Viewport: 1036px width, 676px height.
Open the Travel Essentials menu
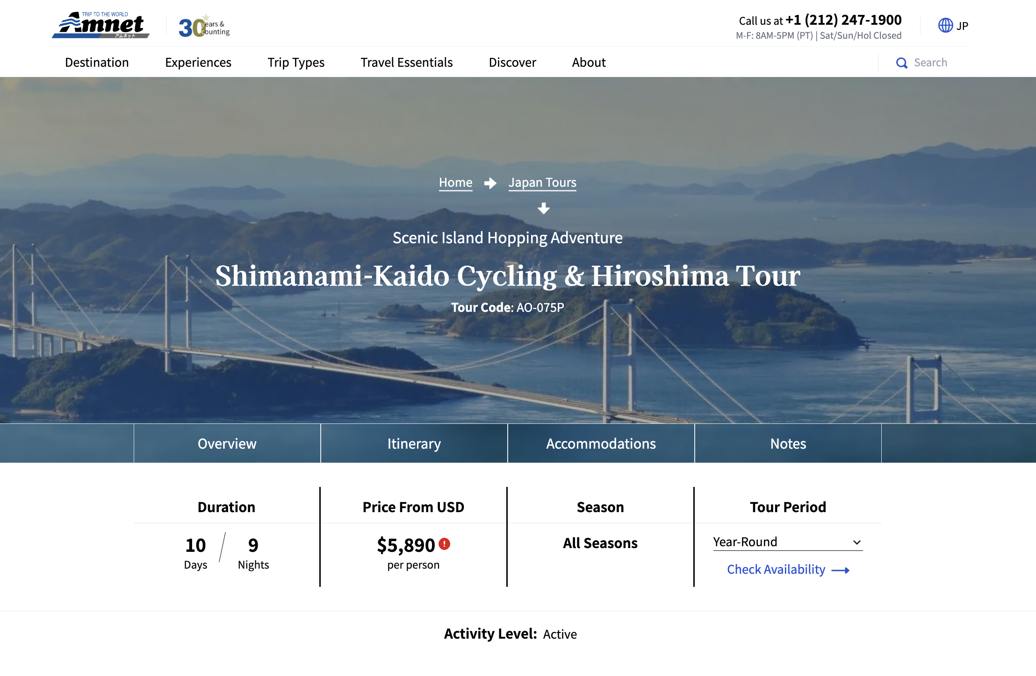coord(406,63)
